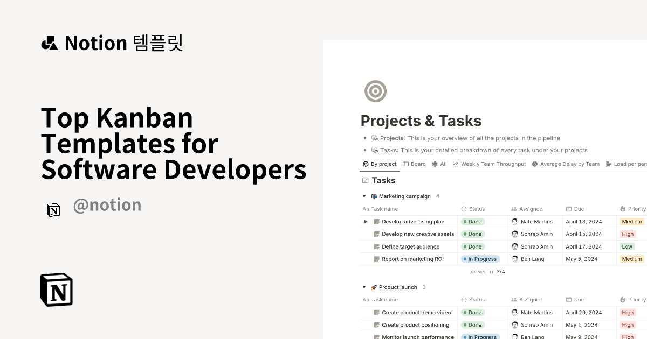This screenshot has height=339, width=647.
Task: Click the Projects & Tasks target page icon
Action: (375, 91)
